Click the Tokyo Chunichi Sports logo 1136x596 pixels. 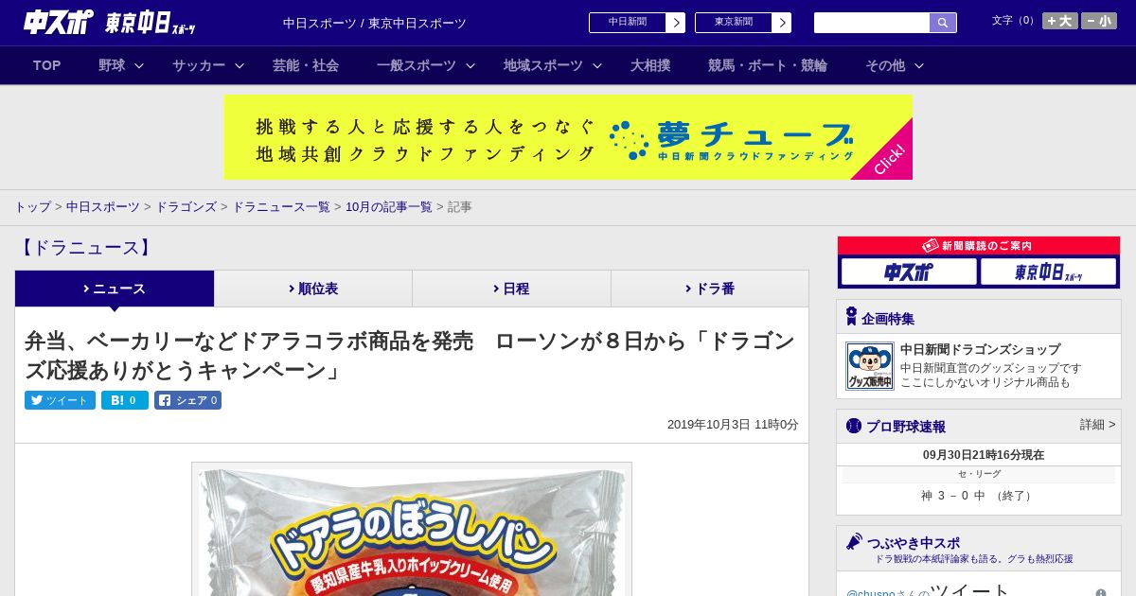coord(151,23)
